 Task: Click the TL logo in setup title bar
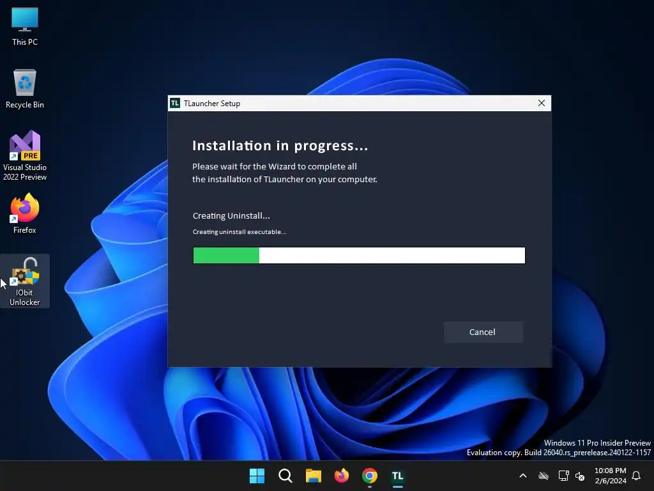(x=175, y=103)
